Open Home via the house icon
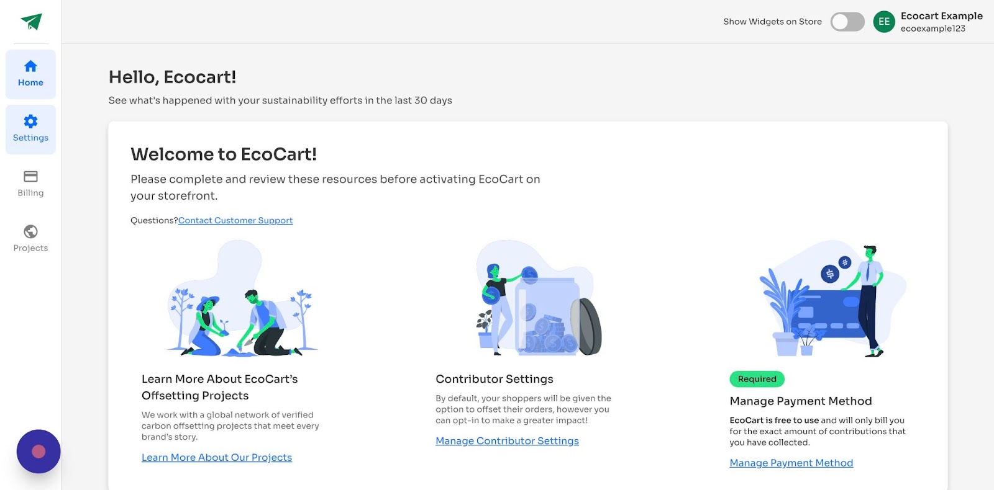The height and width of the screenshot is (490, 994). [x=30, y=66]
